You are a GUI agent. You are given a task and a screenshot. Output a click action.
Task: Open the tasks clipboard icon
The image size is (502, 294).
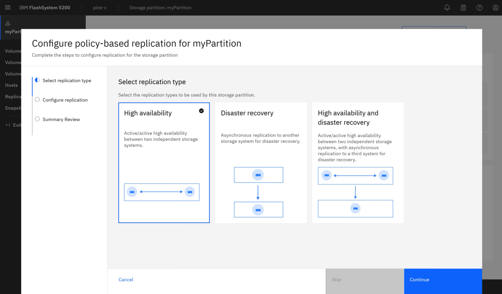coord(463,7)
